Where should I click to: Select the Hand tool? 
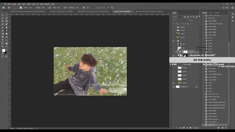point(7,43)
